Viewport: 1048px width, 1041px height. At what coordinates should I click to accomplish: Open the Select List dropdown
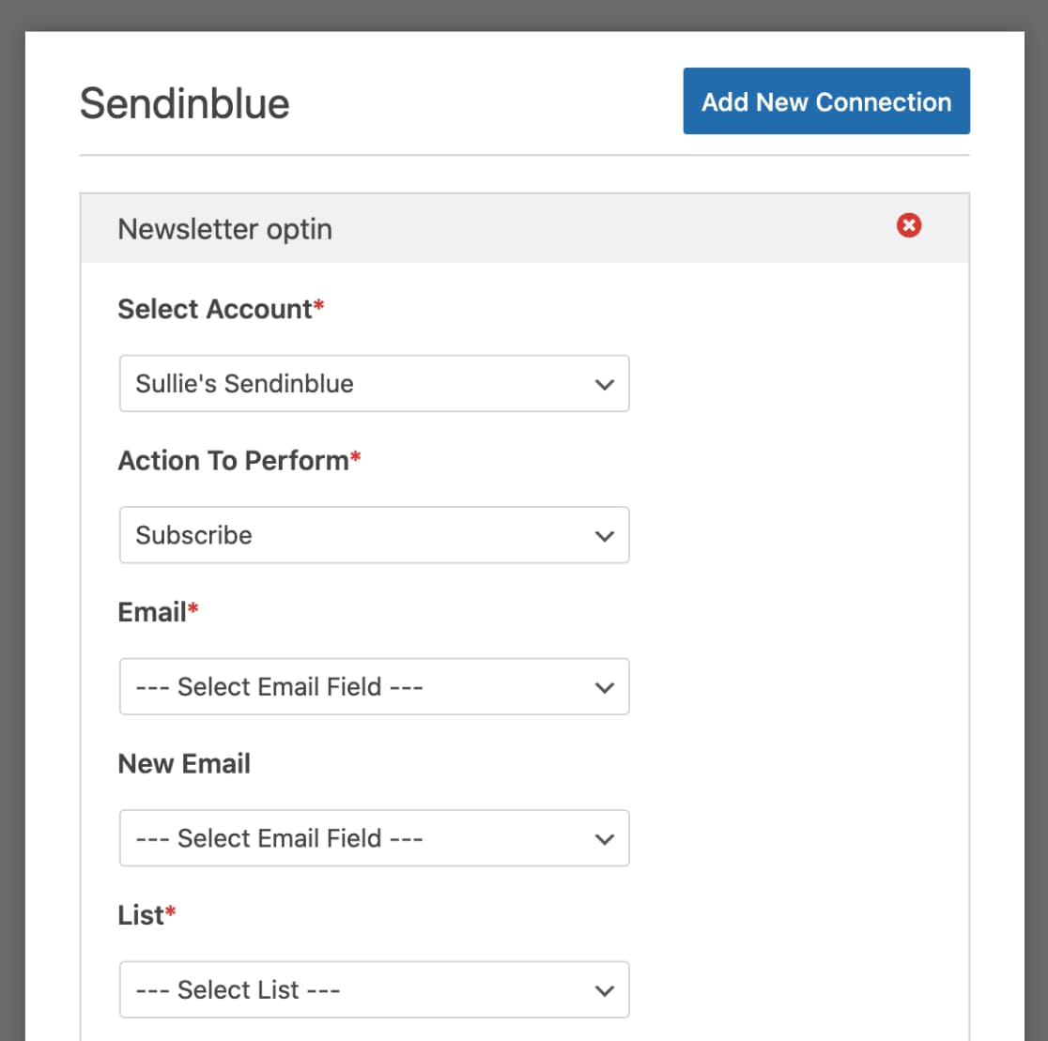pos(374,988)
